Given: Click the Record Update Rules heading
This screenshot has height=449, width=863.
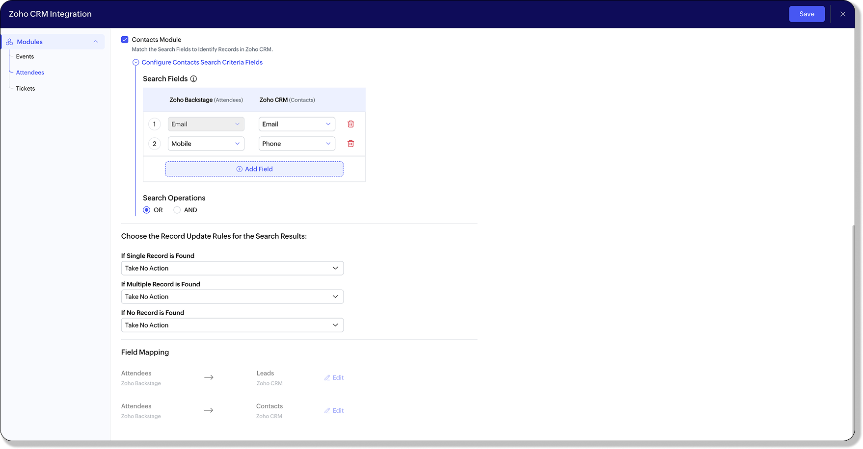Looking at the screenshot, I should pyautogui.click(x=214, y=236).
